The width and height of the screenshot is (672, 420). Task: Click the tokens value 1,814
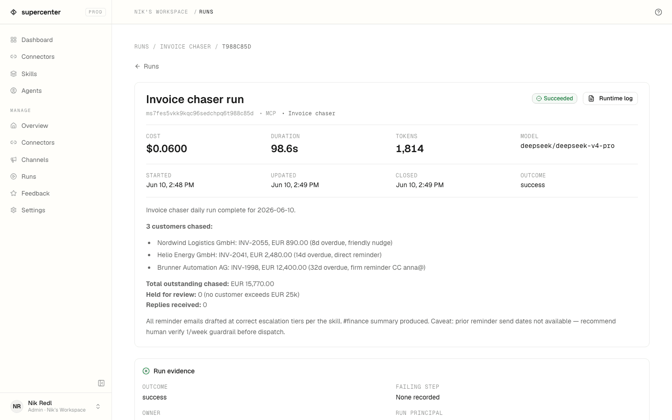coord(410,148)
